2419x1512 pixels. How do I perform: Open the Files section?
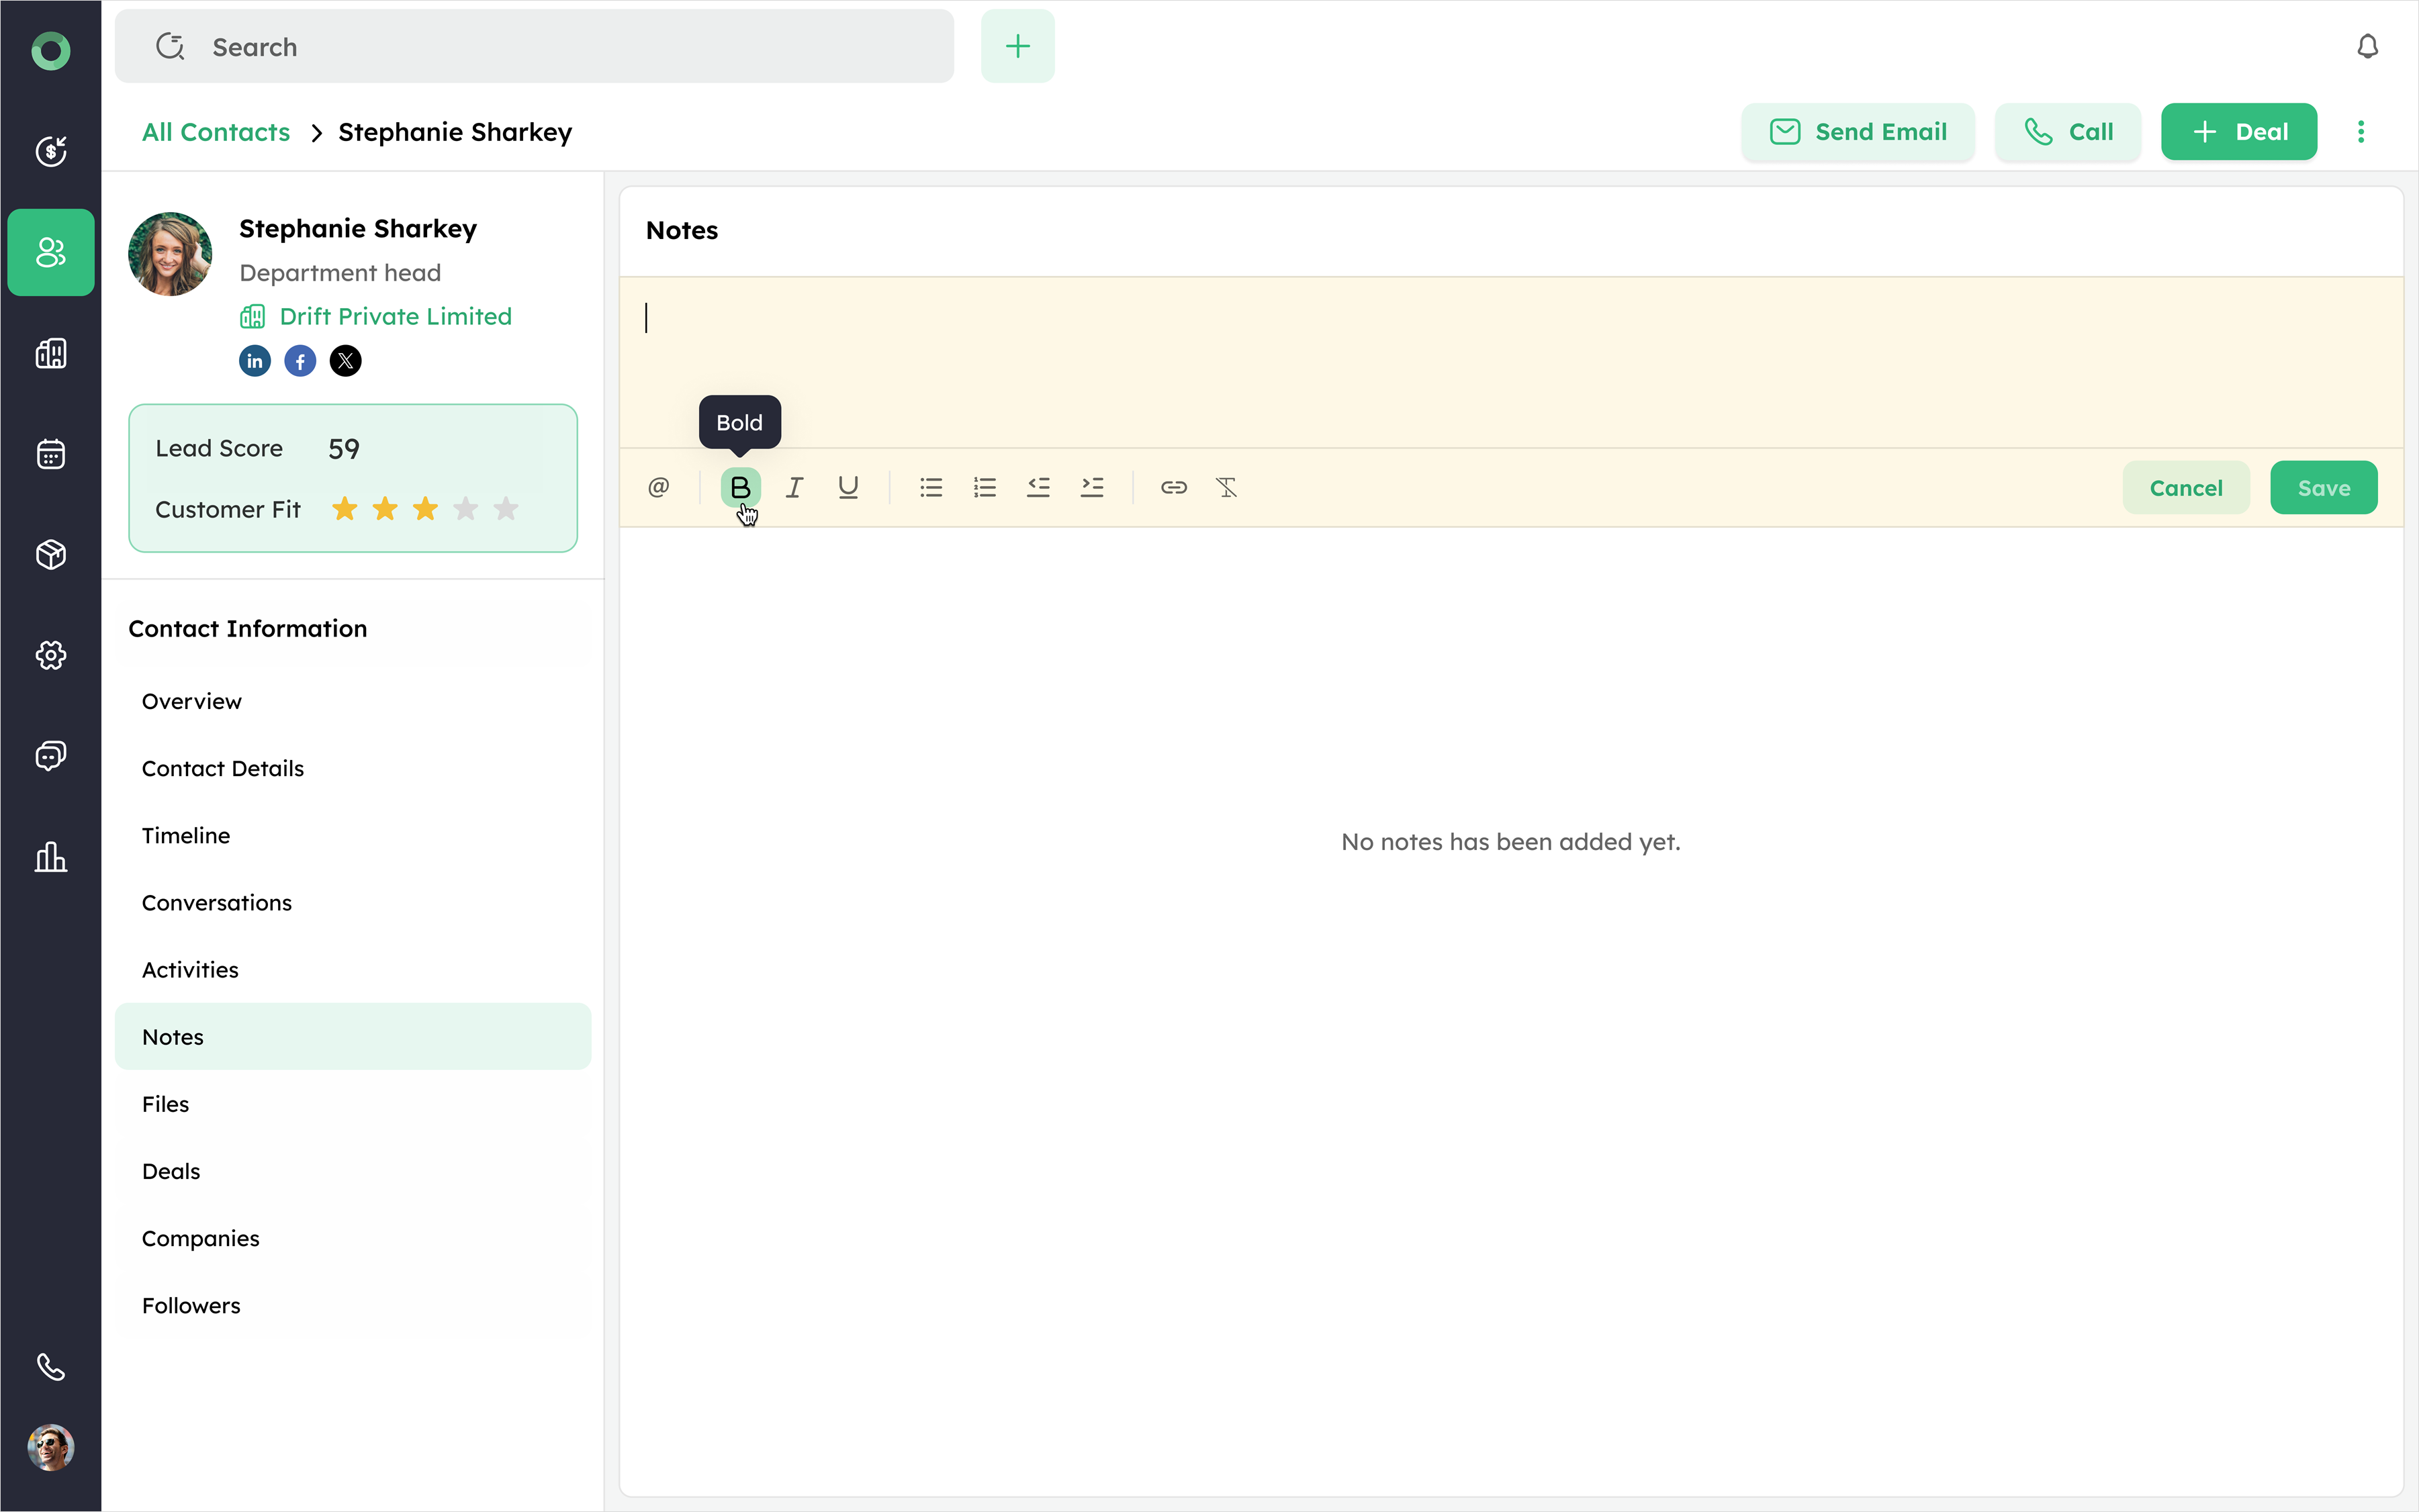pos(166,1104)
